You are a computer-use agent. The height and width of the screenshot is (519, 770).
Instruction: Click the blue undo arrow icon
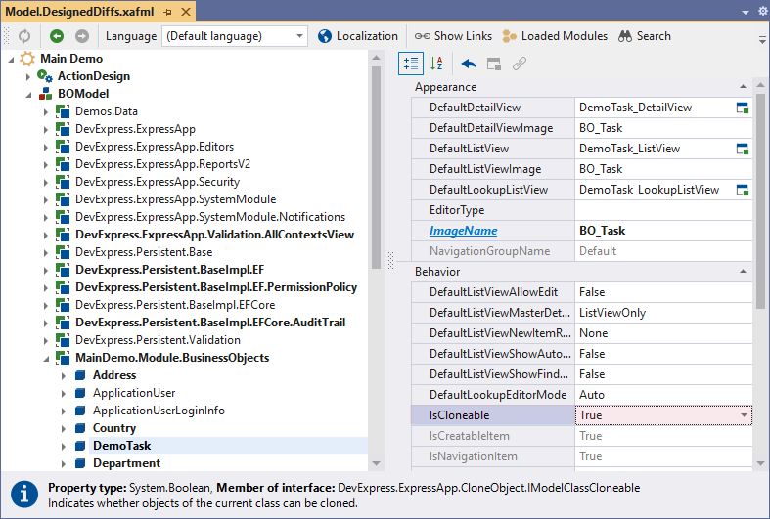pos(469,64)
